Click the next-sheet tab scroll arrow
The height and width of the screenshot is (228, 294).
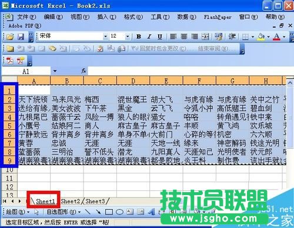coord(19,201)
